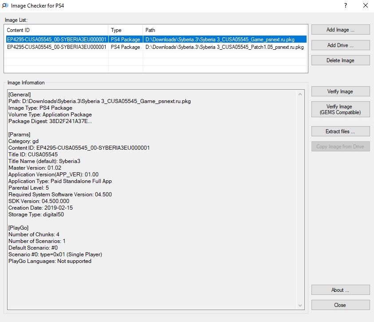
Task: Open the Add Drive dialog
Action: click(340, 45)
